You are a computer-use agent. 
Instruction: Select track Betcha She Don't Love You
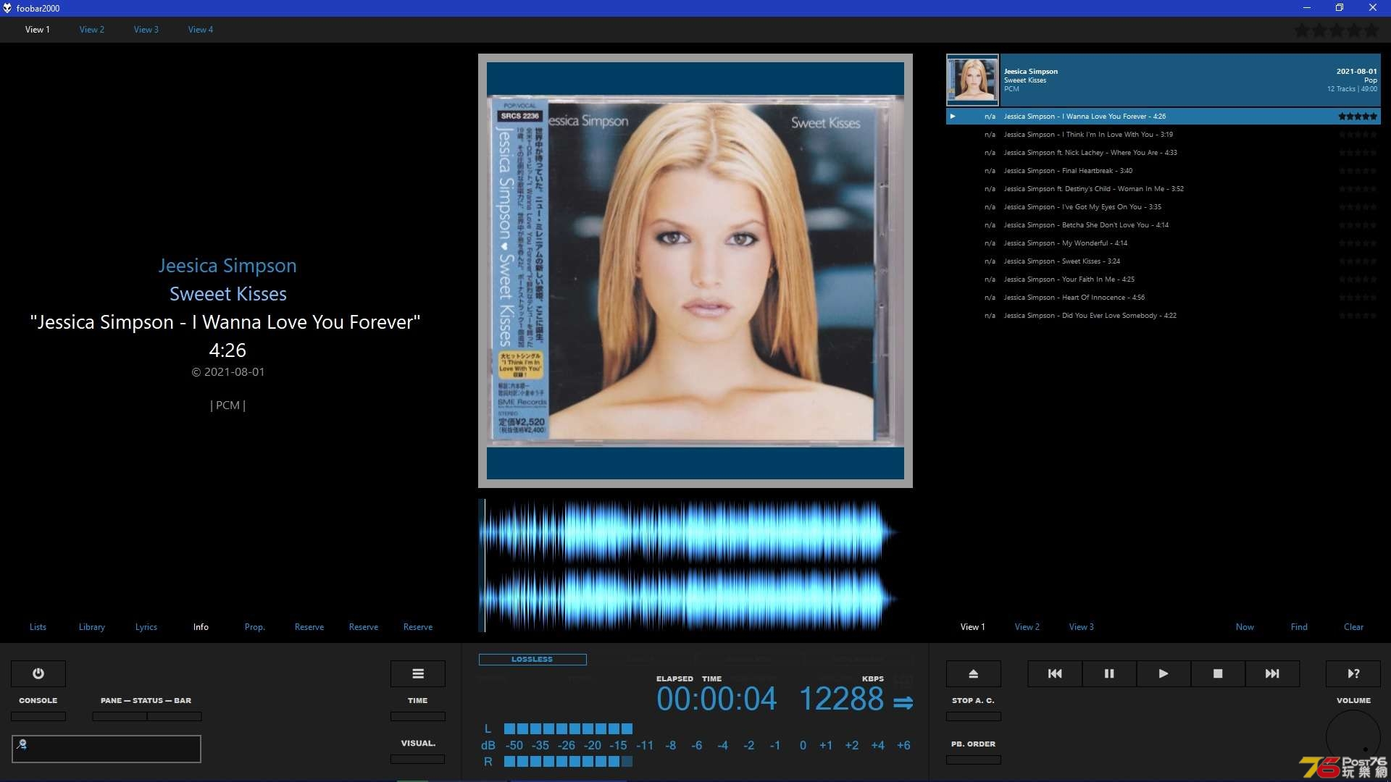[x=1164, y=224]
